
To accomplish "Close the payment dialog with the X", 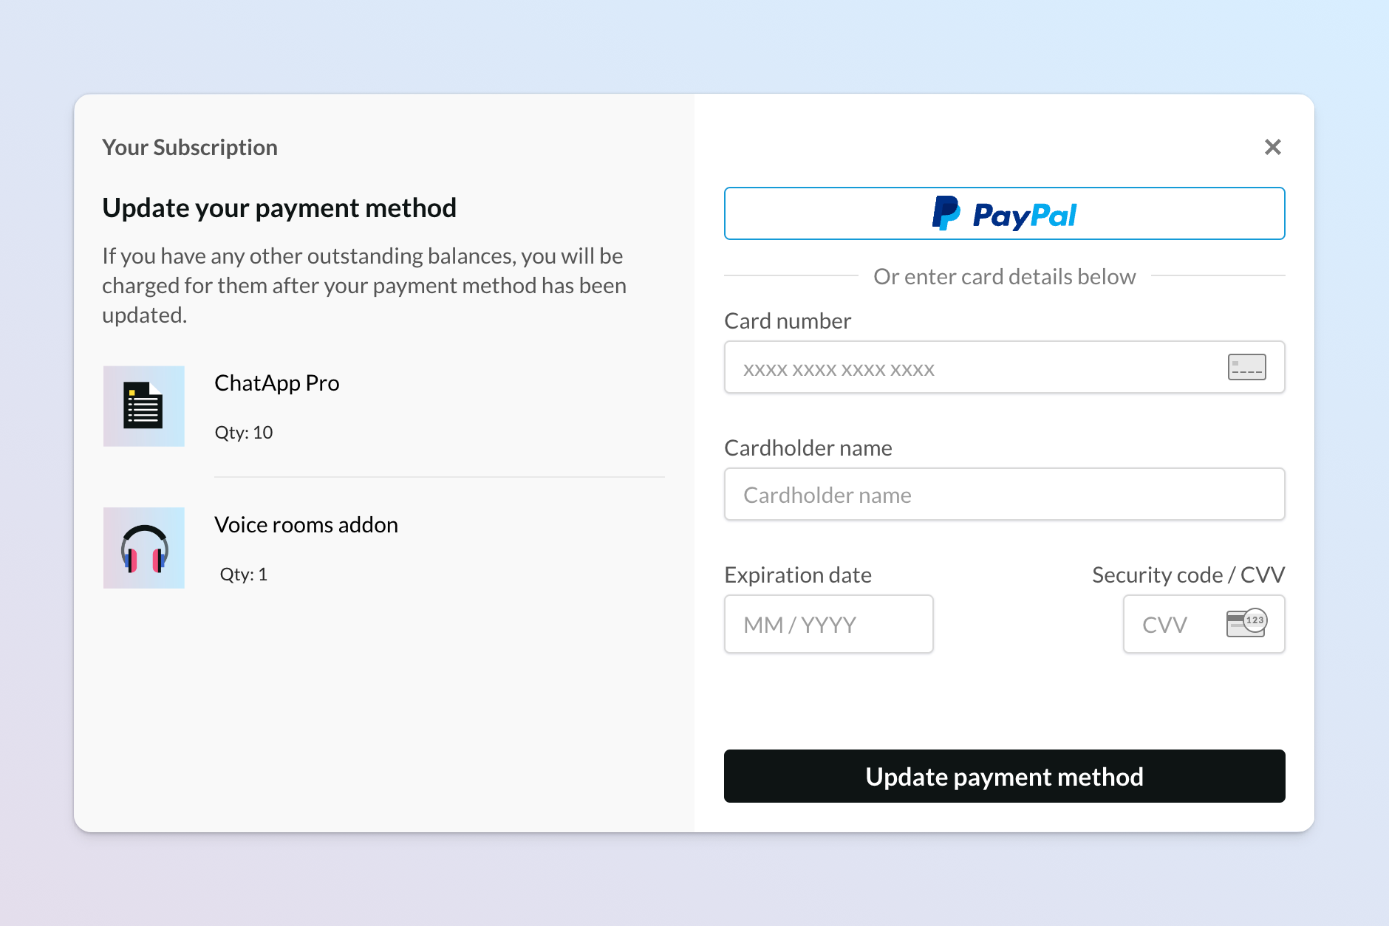I will pos(1273,147).
